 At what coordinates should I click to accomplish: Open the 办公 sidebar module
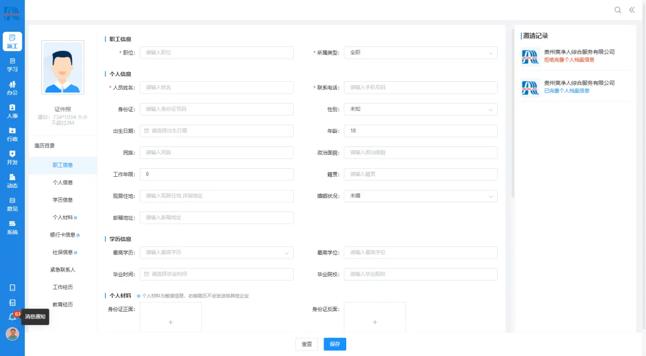click(x=12, y=88)
